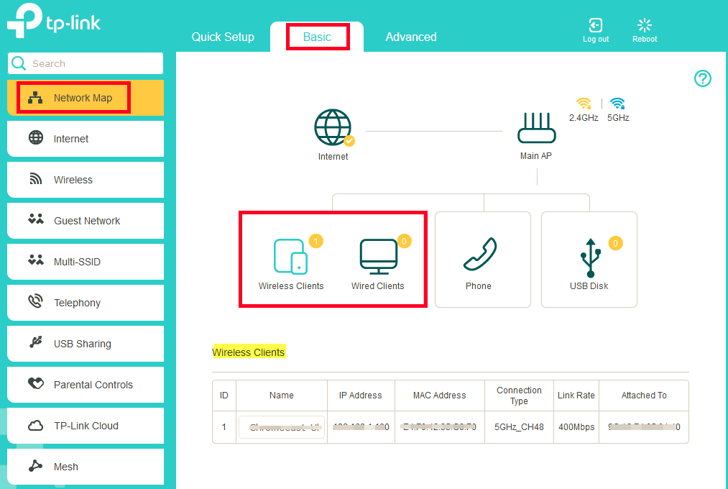The width and height of the screenshot is (728, 489).
Task: Click the Wireless Clients count badge
Action: click(x=316, y=241)
